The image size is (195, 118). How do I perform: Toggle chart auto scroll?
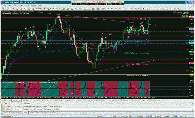point(85,9)
